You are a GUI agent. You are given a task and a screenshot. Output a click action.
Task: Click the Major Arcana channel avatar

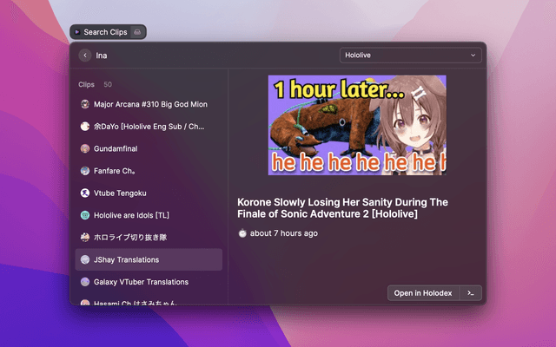85,104
